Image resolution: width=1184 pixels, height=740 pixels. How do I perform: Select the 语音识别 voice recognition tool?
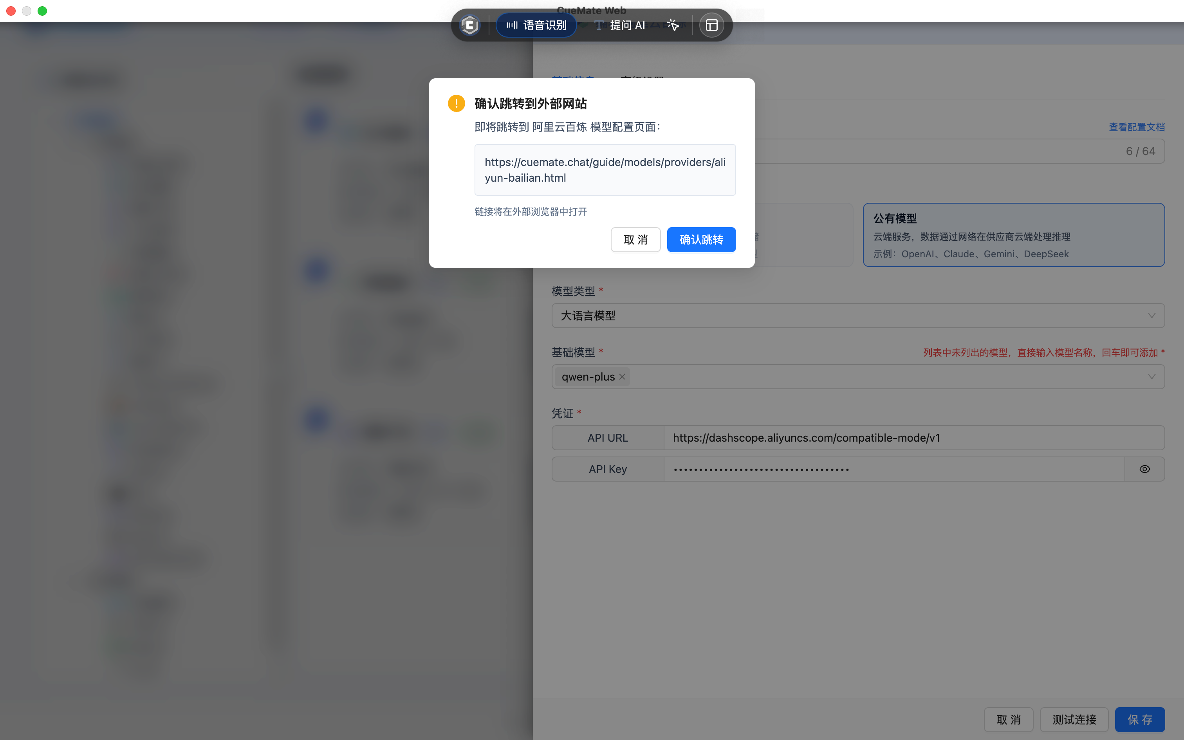tap(536, 25)
